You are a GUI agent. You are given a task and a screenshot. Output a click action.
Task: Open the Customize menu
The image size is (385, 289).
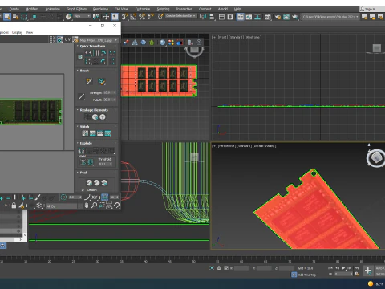(x=143, y=9)
